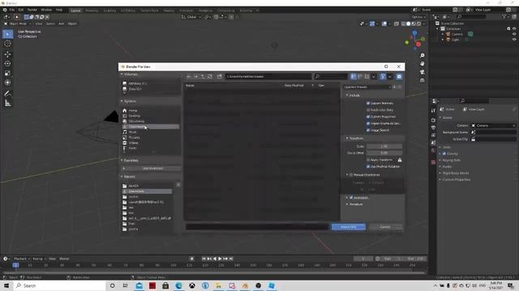Expand the Units panel in Scene properties
Screen dimensions: 519x291
[447, 147]
